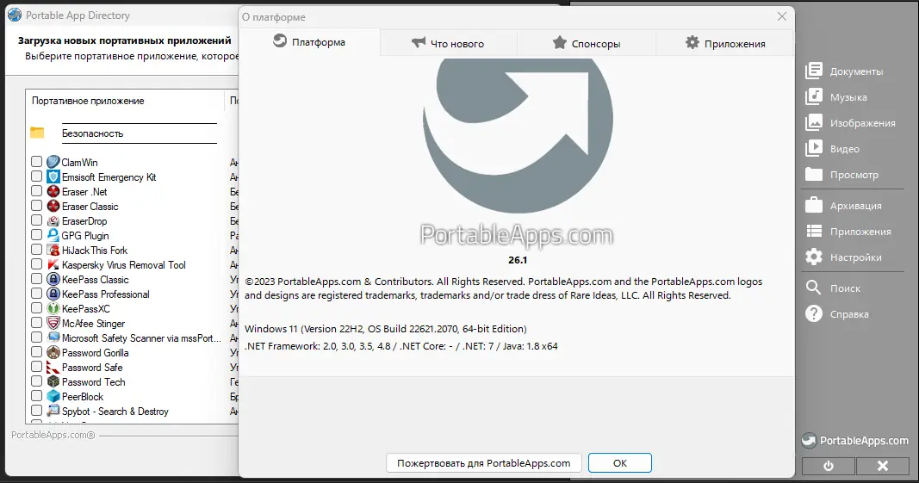This screenshot has height=483, width=919.
Task: Click the X close button in PortableApps menu
Action: coord(883,466)
